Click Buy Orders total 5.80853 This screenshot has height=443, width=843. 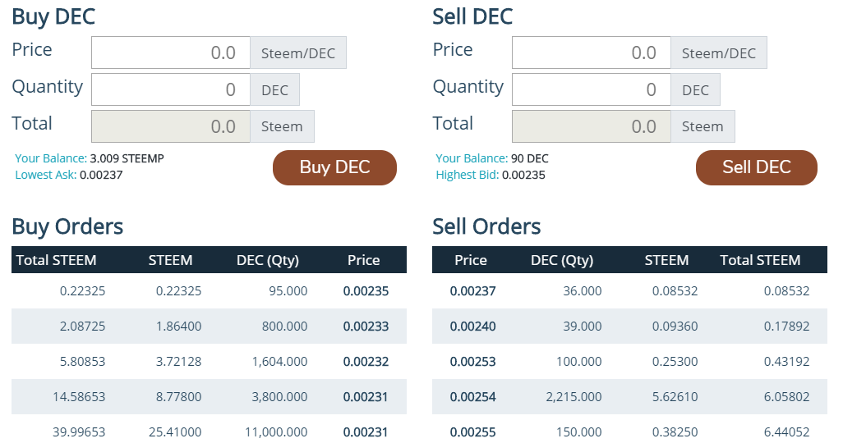[82, 362]
